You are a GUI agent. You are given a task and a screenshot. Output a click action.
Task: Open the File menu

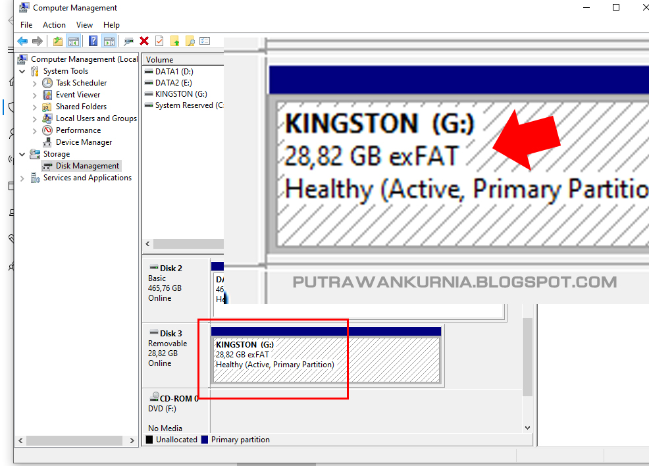26,25
